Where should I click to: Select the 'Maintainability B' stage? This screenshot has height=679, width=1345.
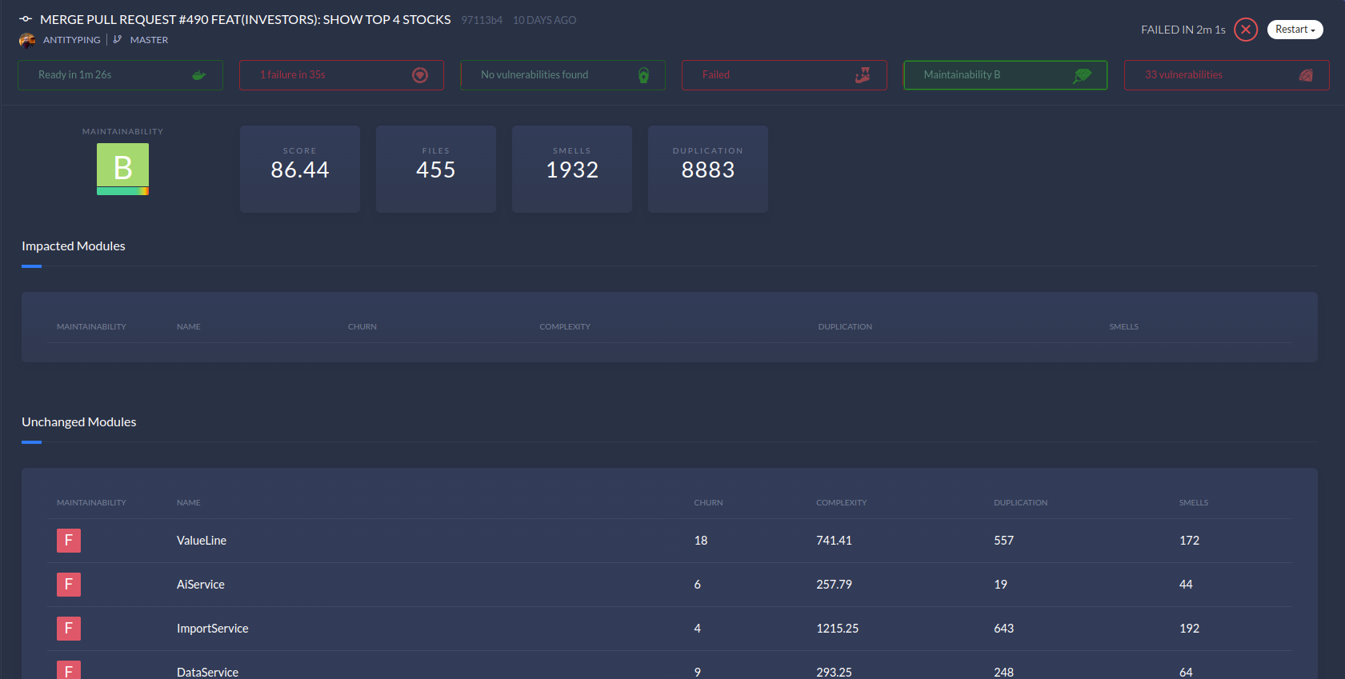tap(1005, 75)
